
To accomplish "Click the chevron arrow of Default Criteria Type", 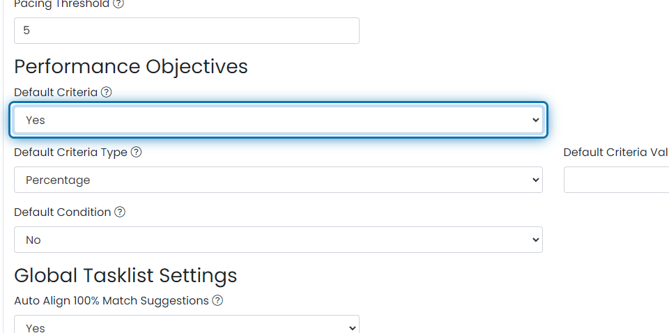I will 535,180.
